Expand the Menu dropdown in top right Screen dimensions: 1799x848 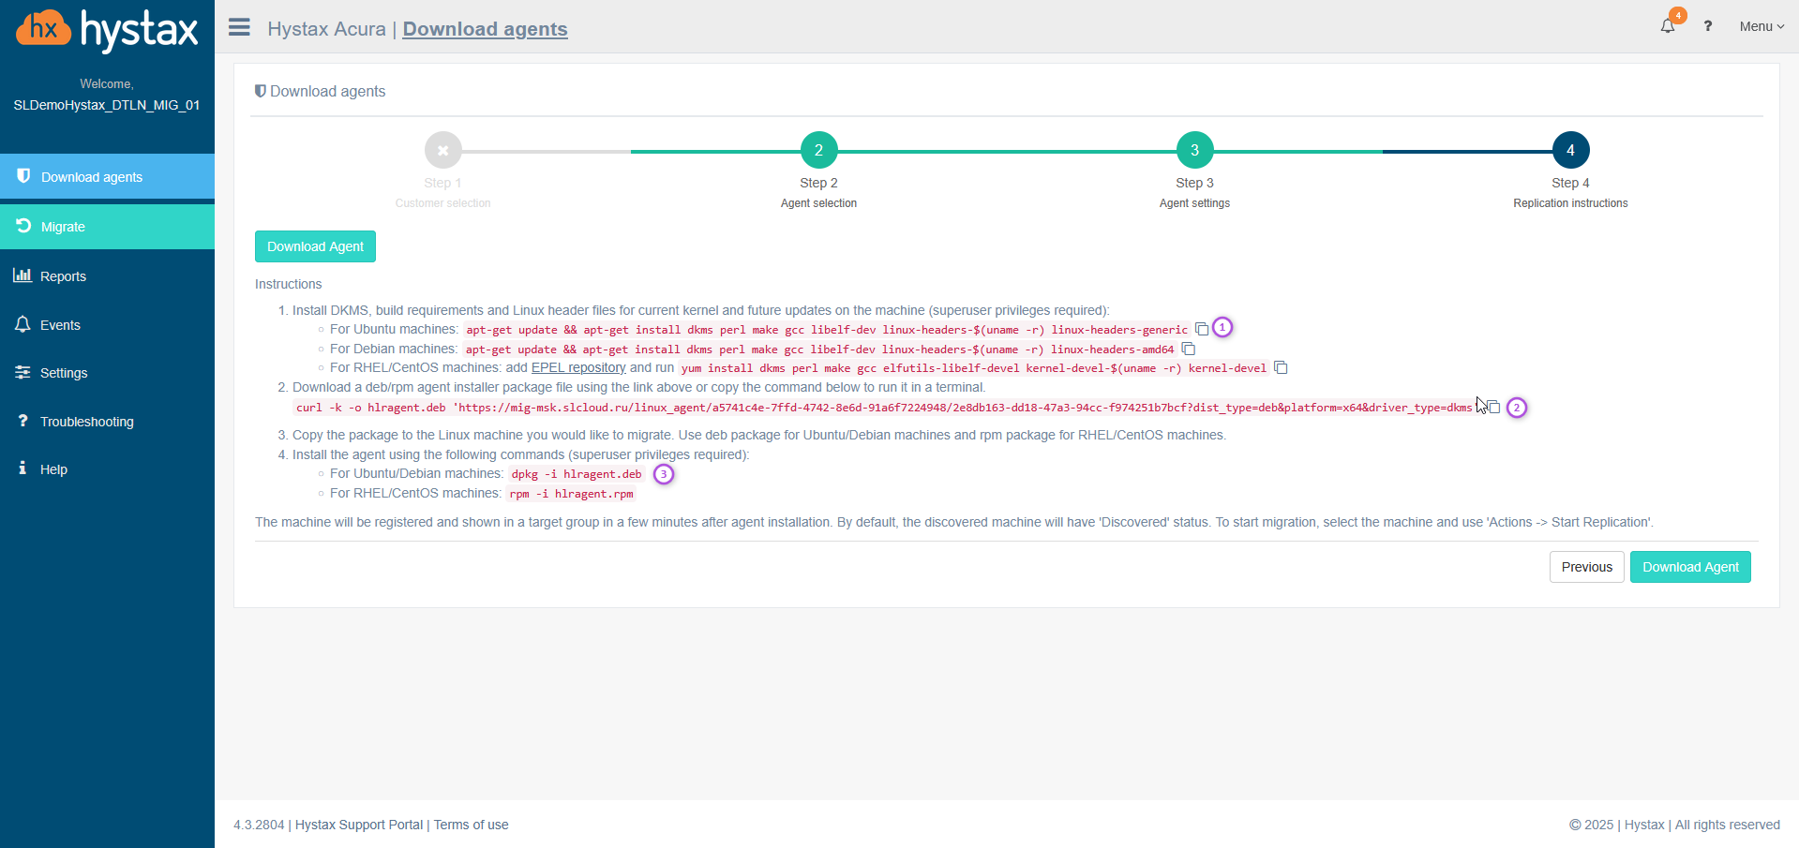(1761, 26)
